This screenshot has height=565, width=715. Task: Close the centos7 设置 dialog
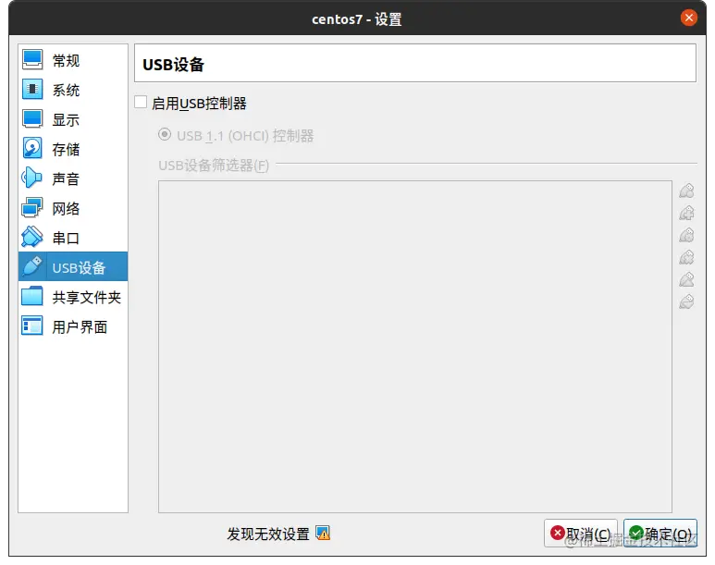688,18
